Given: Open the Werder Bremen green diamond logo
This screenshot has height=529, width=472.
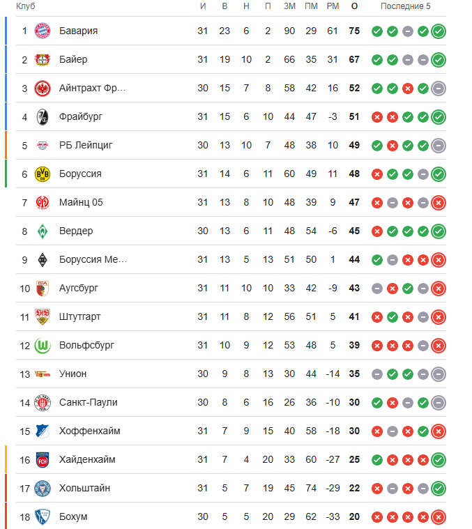Looking at the screenshot, I should click(43, 231).
